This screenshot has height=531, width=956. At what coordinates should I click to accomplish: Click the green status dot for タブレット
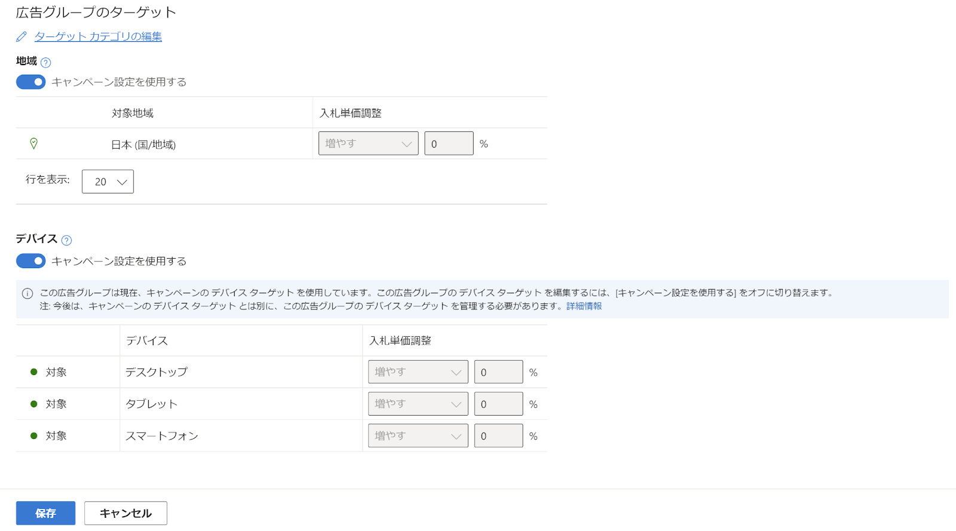click(x=34, y=404)
